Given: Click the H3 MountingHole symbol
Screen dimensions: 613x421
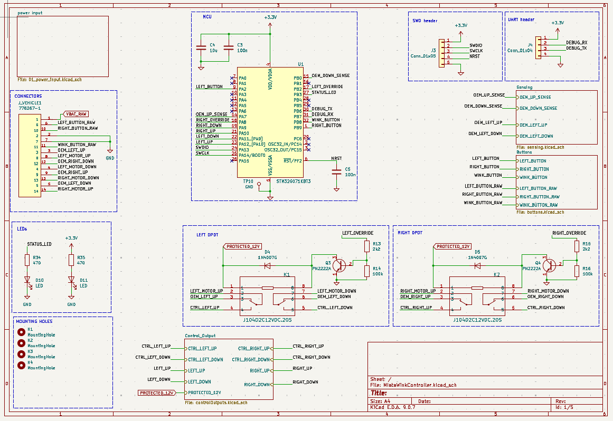Looking at the screenshot, I should click(22, 354).
